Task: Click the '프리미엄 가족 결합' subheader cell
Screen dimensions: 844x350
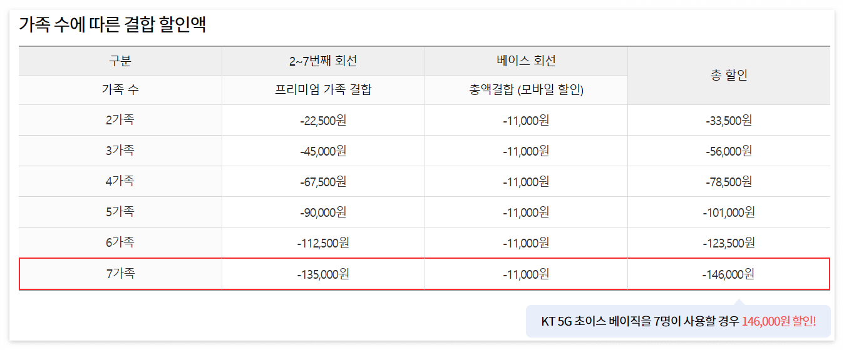Action: (323, 90)
